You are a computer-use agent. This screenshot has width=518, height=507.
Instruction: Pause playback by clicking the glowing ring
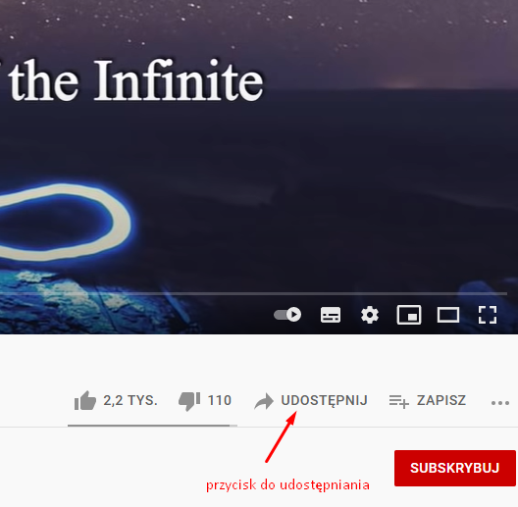pos(65,222)
